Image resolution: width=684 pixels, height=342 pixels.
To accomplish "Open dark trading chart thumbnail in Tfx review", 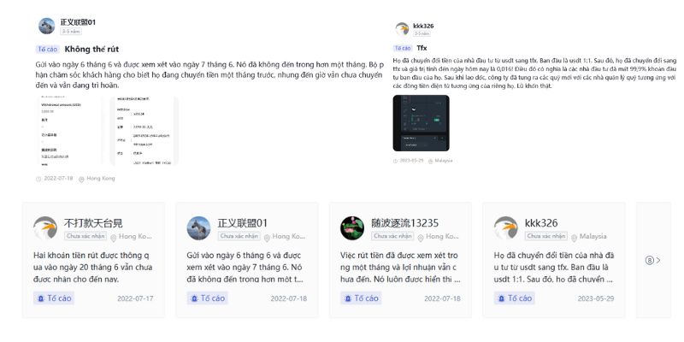I will pos(421,123).
